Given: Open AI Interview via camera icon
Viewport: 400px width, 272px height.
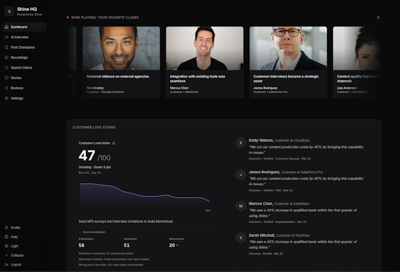Looking at the screenshot, I should [7, 37].
